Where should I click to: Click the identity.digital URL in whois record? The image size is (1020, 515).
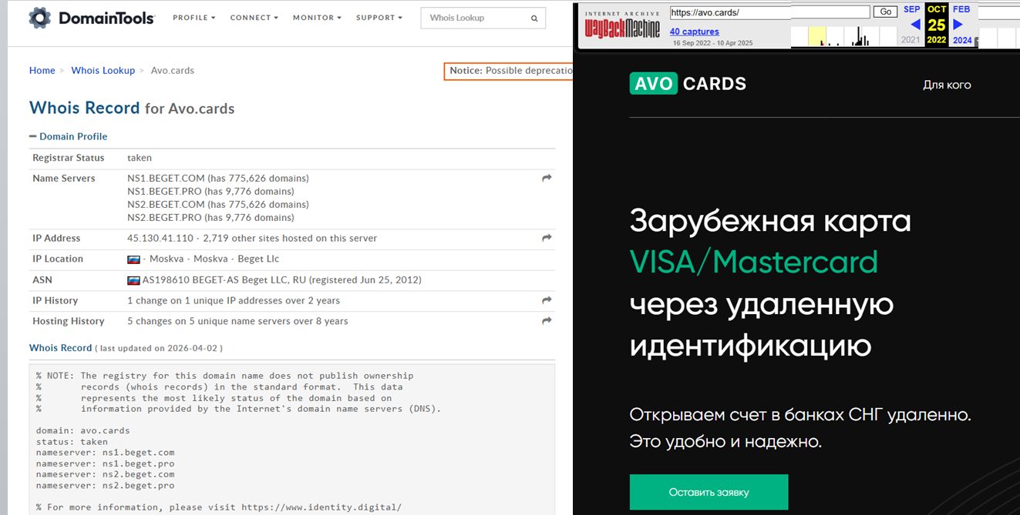(x=321, y=507)
